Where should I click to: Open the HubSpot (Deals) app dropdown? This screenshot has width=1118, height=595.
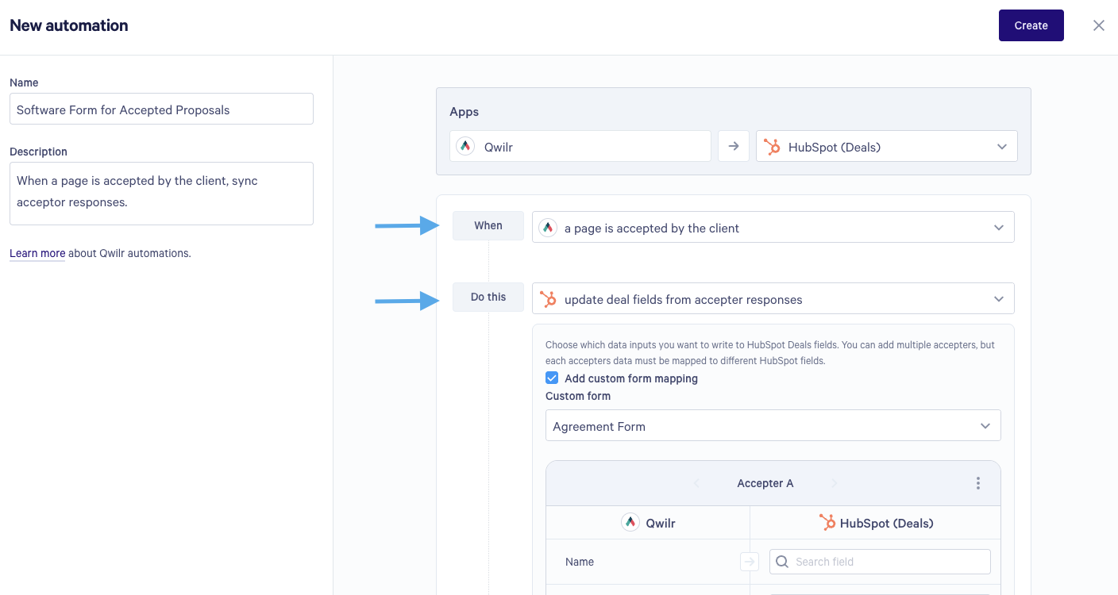pyautogui.click(x=887, y=146)
